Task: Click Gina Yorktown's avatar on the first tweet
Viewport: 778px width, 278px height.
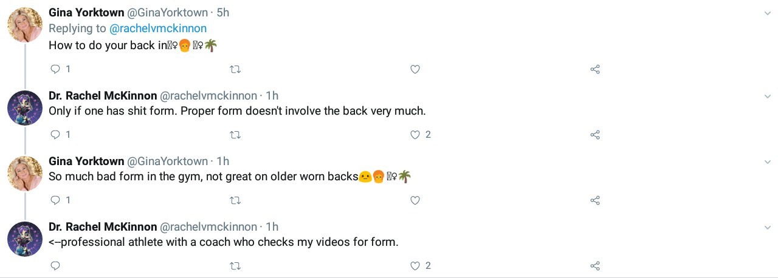Action: click(24, 24)
